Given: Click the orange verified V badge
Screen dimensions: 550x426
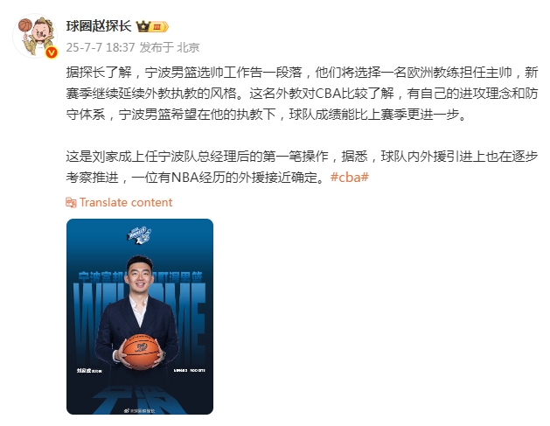Looking at the screenshot, I should click(52, 52).
